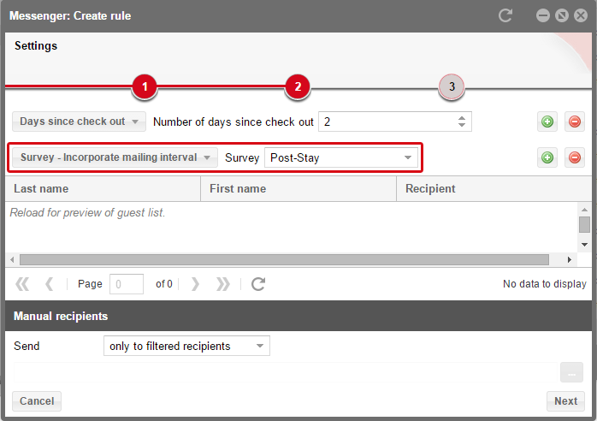Image resolution: width=597 pixels, height=421 pixels.
Task: Click the Next button
Action: pyautogui.click(x=565, y=401)
